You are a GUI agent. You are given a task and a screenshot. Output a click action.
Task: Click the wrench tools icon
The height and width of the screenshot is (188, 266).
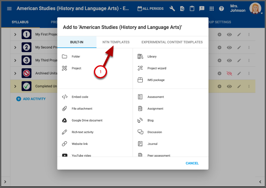coord(172,8)
